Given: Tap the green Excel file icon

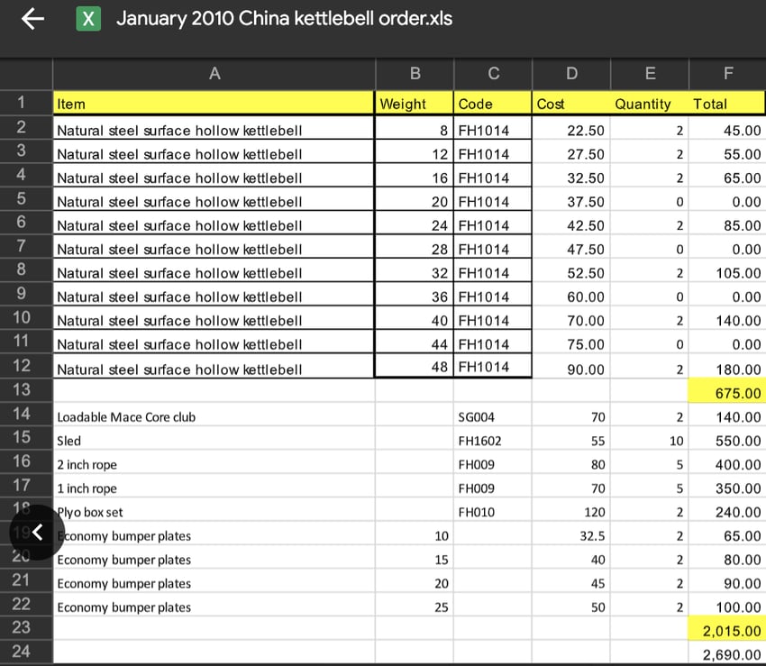Looking at the screenshot, I should tap(88, 19).
